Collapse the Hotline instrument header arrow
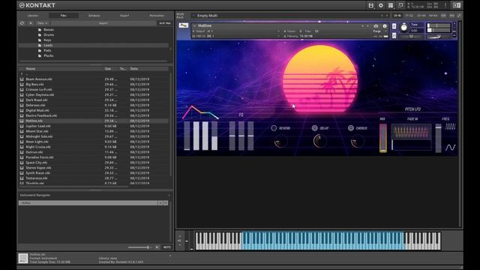The height and width of the screenshot is (270, 480). [x=195, y=26]
